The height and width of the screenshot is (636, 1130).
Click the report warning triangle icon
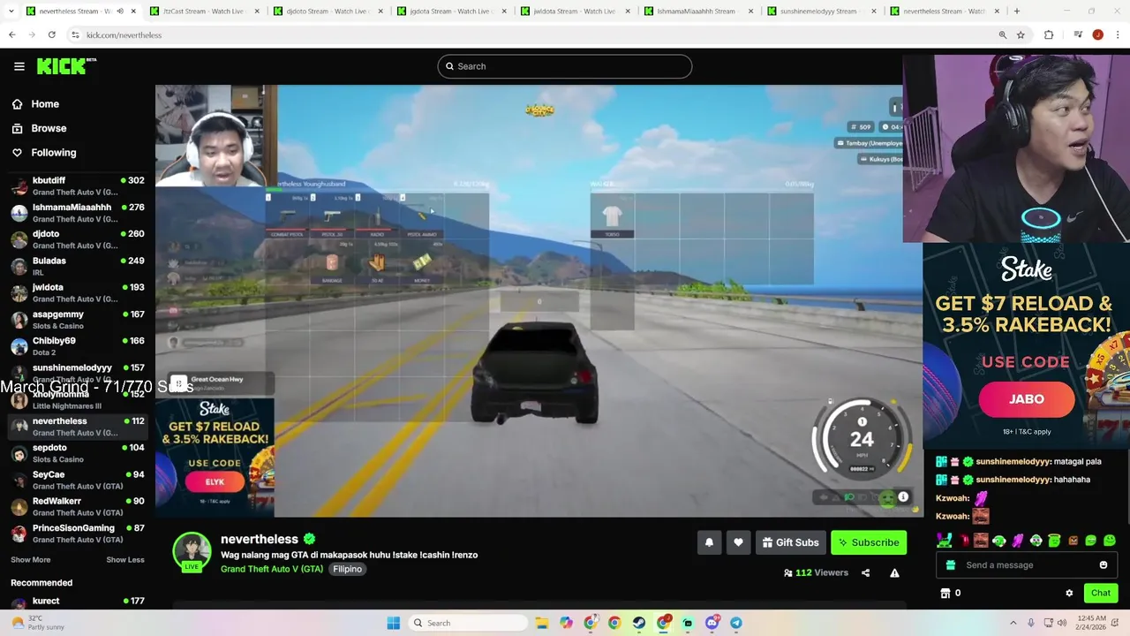[x=894, y=573]
